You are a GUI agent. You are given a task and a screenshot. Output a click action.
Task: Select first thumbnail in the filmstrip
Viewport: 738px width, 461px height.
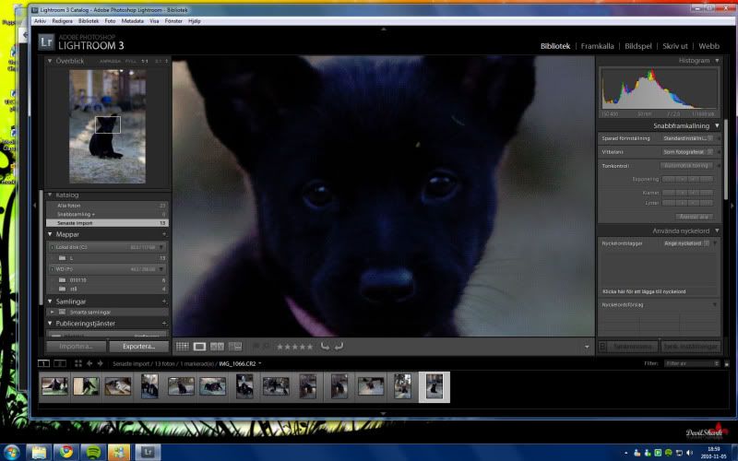pyautogui.click(x=54, y=386)
